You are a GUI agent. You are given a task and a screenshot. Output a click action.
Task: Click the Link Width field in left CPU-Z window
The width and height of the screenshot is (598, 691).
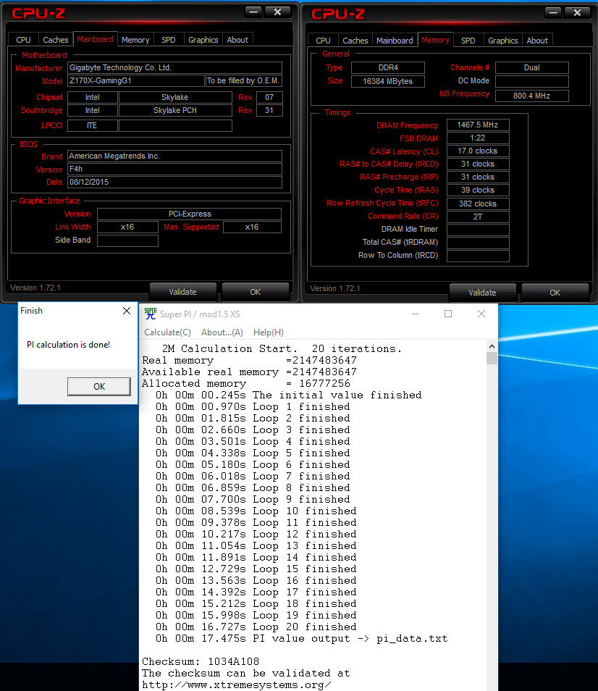[x=127, y=227]
